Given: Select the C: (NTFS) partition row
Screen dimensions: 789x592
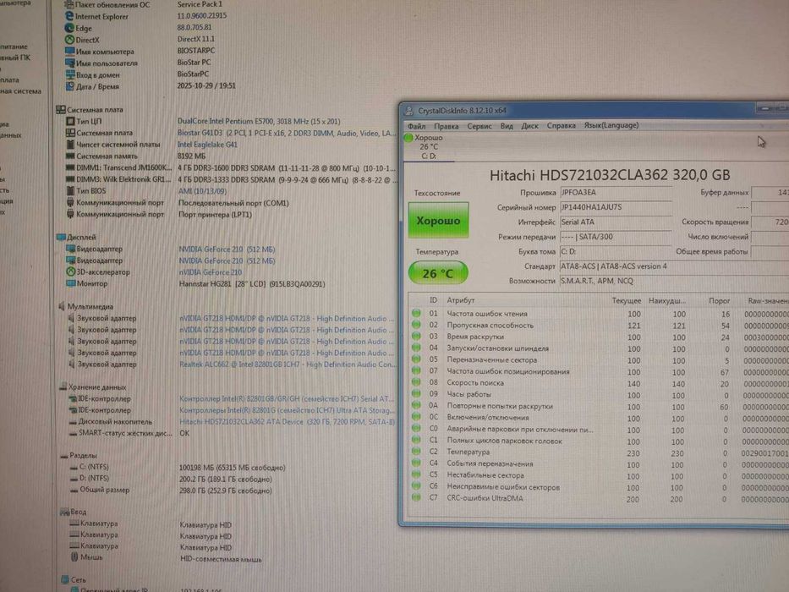Looking at the screenshot, I should (178, 467).
